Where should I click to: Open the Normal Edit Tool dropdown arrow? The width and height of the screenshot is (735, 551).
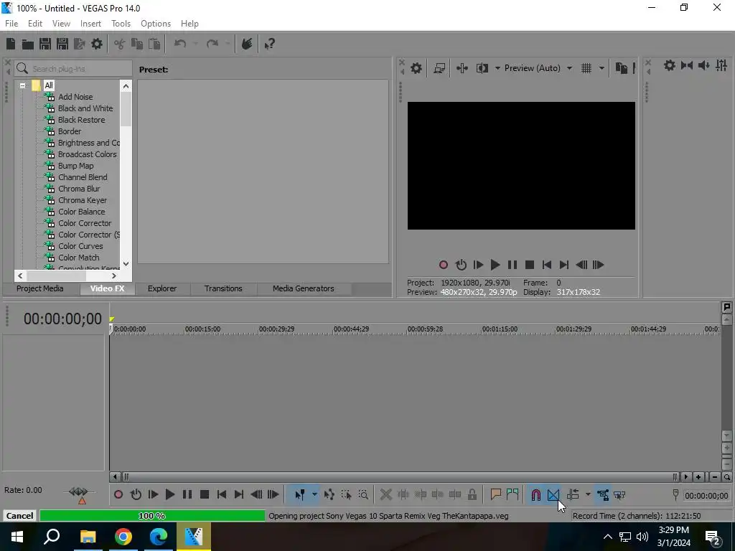click(314, 495)
